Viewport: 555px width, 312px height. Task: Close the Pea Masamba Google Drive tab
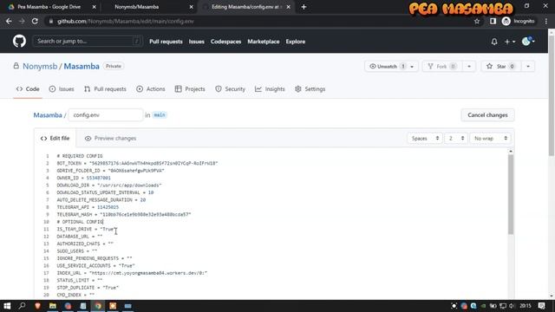point(95,7)
